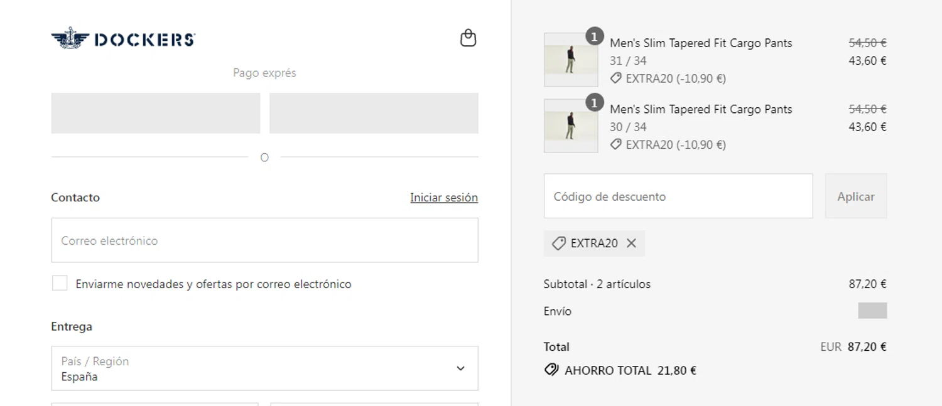The width and height of the screenshot is (942, 406).
Task: Open thumbnail of 30 / 34 cargo pants
Action: tap(571, 126)
